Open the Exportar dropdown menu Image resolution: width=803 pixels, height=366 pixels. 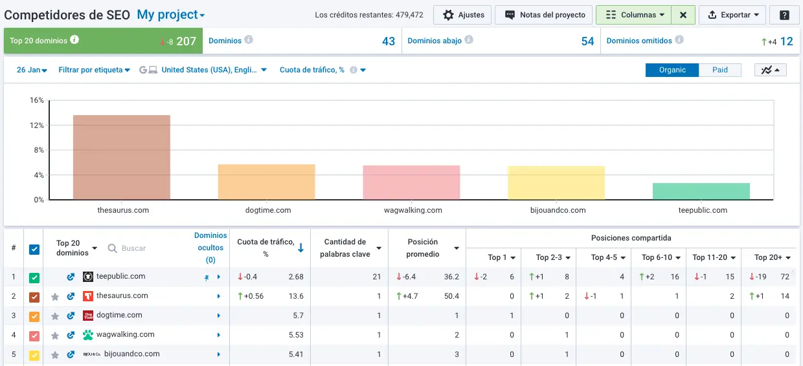(x=733, y=15)
